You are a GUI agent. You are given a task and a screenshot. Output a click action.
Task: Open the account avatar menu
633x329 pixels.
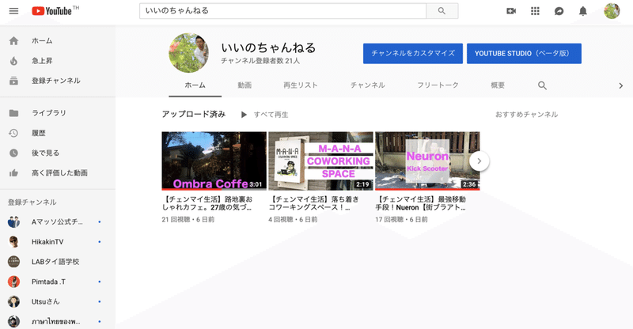coord(612,11)
